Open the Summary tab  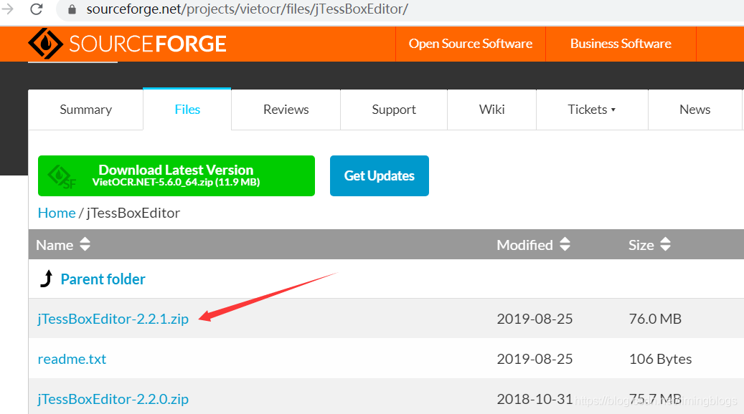click(86, 110)
